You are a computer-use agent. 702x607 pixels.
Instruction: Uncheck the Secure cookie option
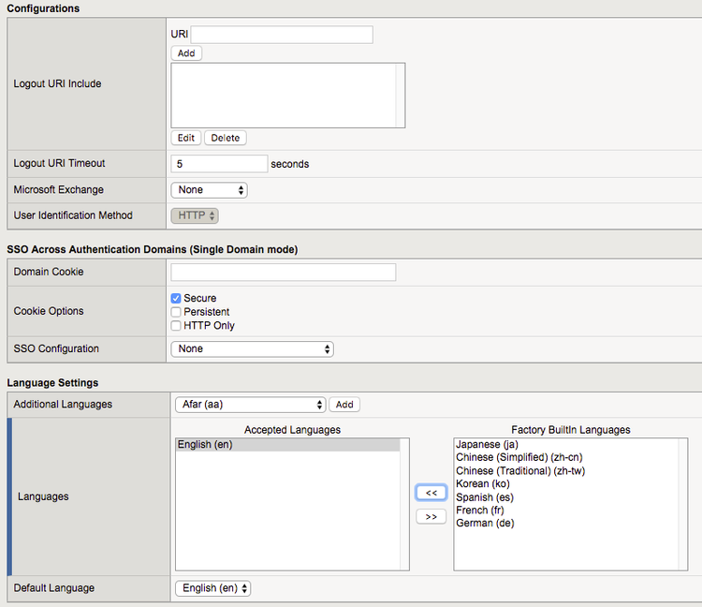click(176, 298)
